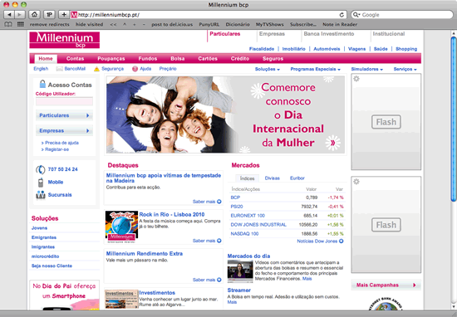
Task: Open the Preçário link
Action: point(168,69)
